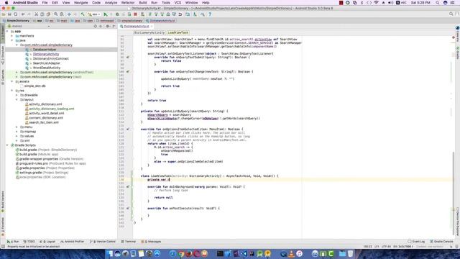Image resolution: width=460 pixels, height=259 pixels.
Task: Open the Navigate menu
Action: [81, 3]
